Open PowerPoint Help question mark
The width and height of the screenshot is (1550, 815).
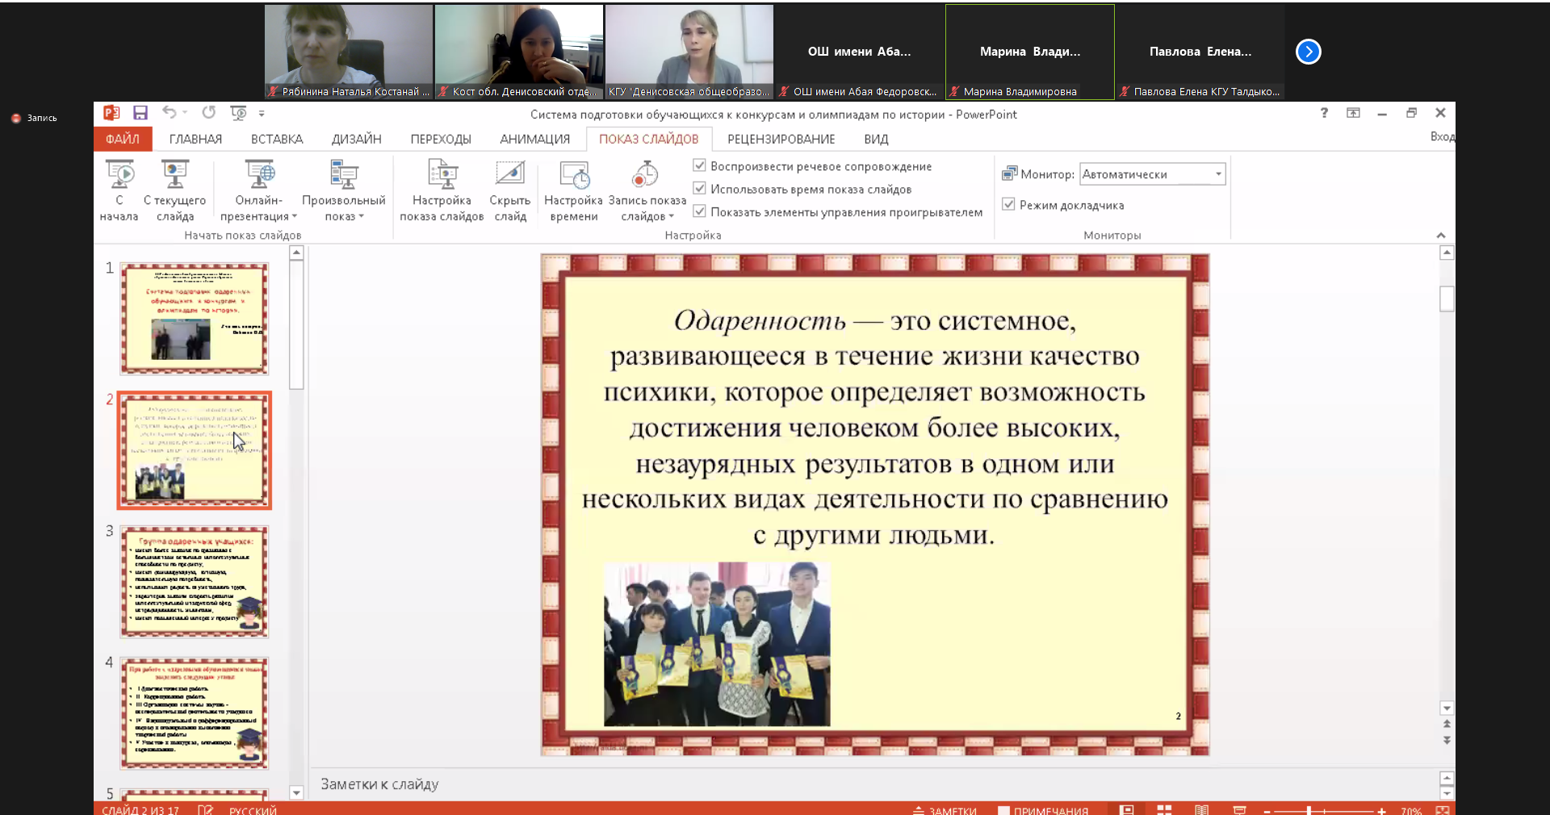click(1324, 113)
